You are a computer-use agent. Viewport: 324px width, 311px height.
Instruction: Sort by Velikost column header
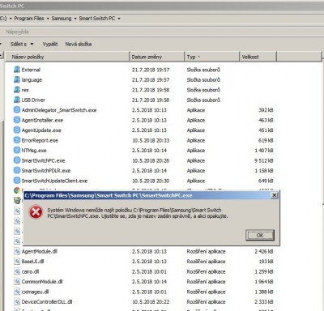click(x=258, y=57)
